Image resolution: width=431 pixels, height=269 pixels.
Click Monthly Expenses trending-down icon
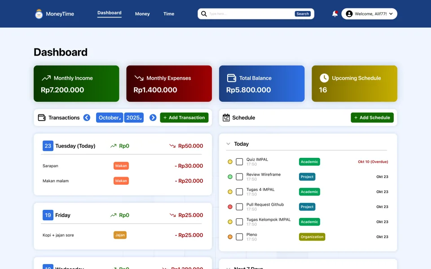tap(139, 78)
